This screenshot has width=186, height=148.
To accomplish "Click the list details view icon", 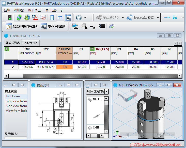I will pyautogui.click(x=102, y=26).
